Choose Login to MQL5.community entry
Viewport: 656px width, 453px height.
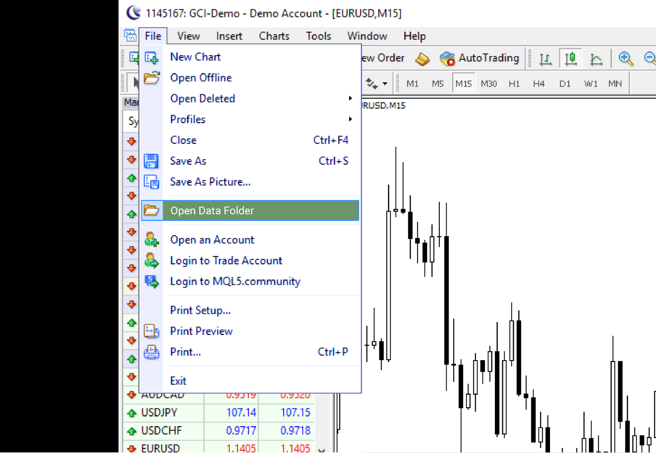click(x=250, y=281)
